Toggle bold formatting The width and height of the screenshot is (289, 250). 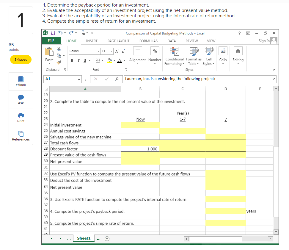pos(72,60)
